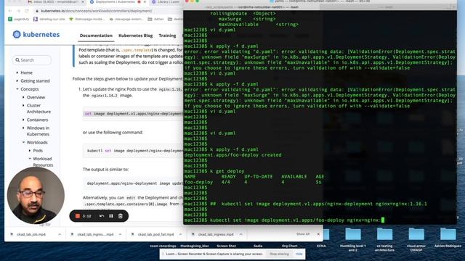Open the ckad_lab_job.mp4 download
465x261 pixels.
[31, 234]
